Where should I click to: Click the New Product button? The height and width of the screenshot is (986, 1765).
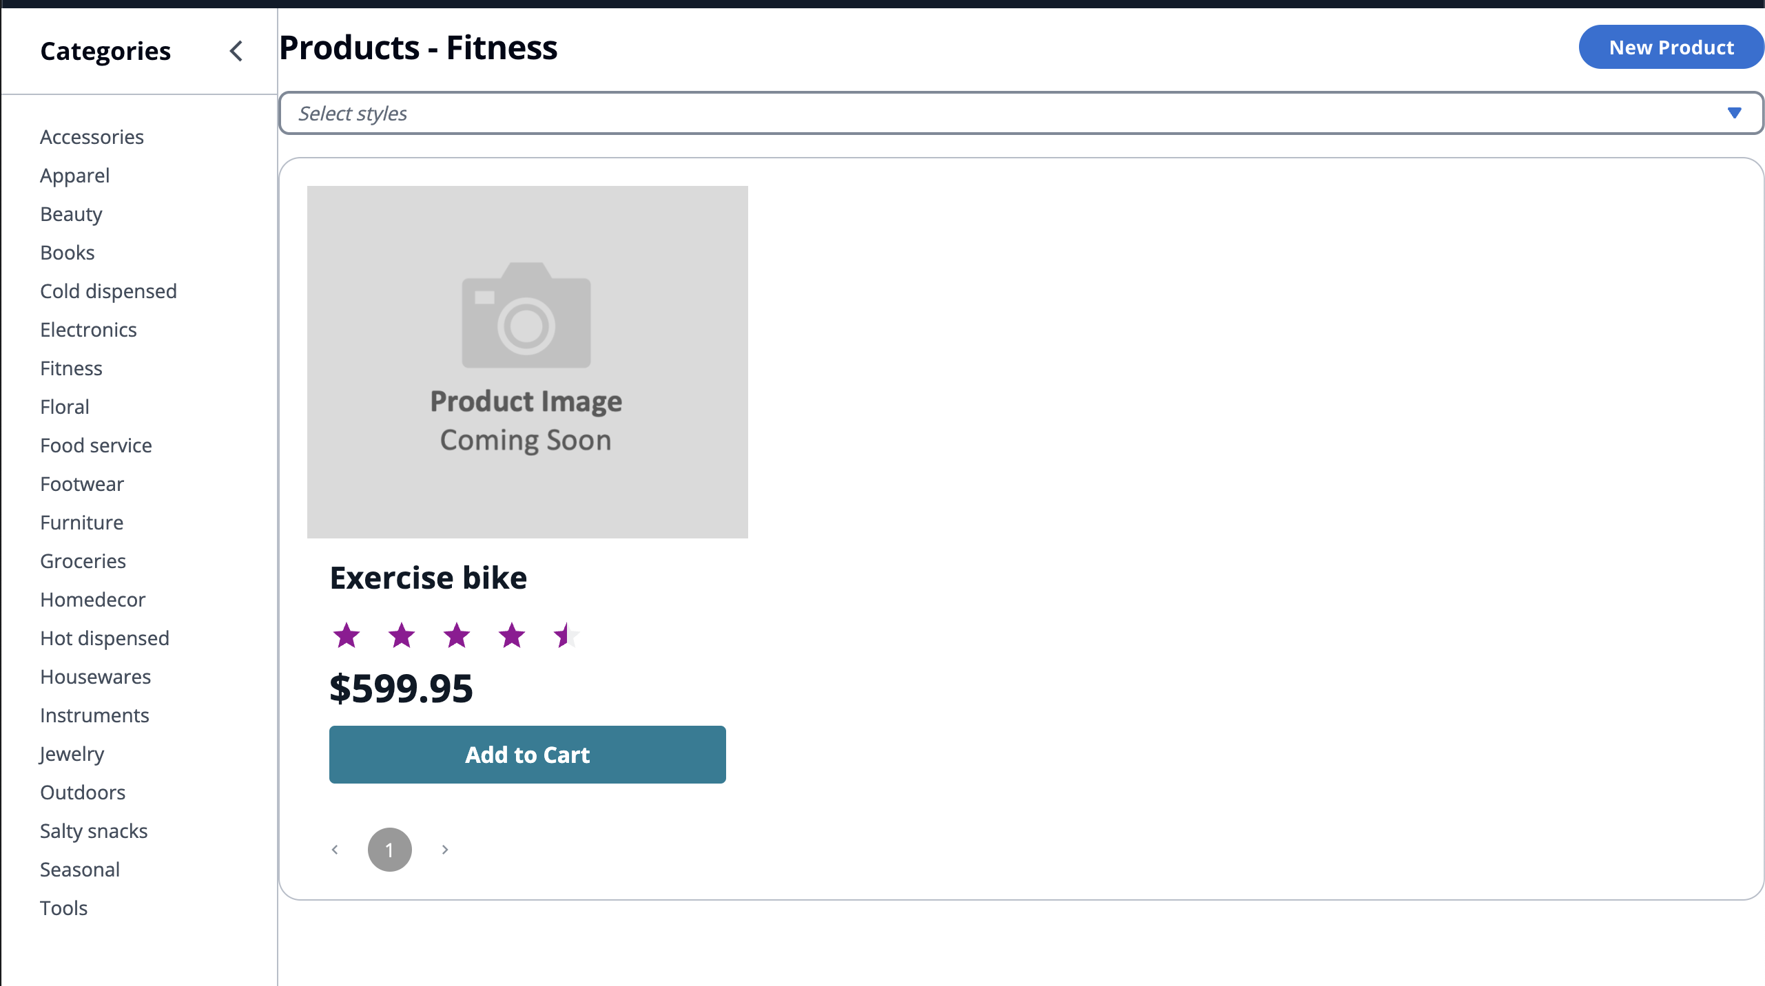click(x=1671, y=48)
